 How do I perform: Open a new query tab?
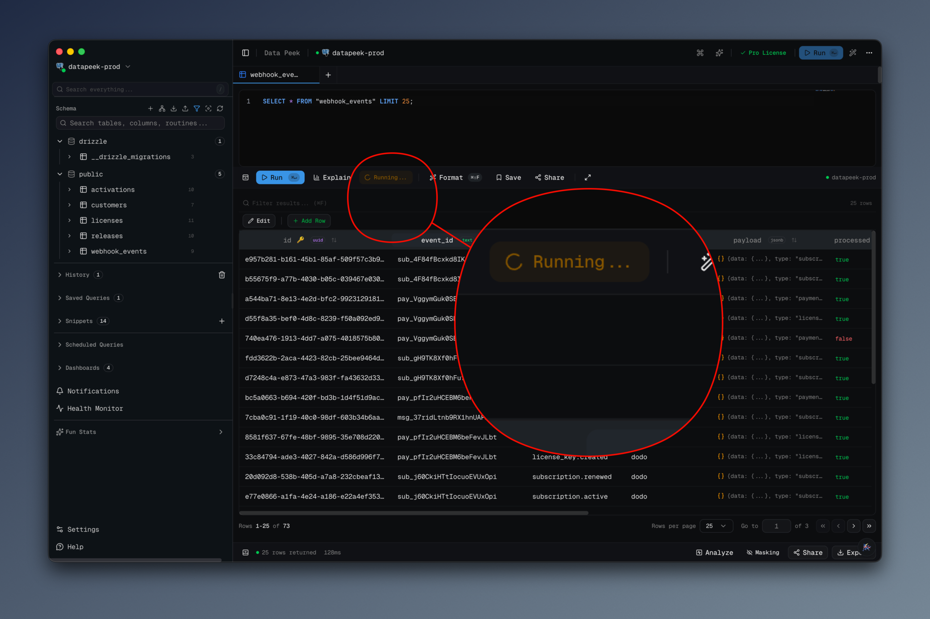pyautogui.click(x=328, y=75)
